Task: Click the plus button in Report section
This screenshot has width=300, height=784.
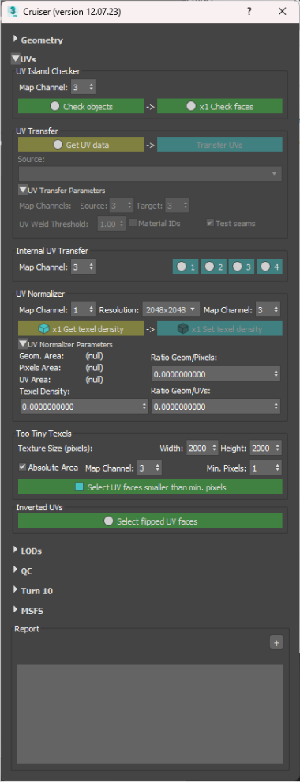Action: click(276, 642)
